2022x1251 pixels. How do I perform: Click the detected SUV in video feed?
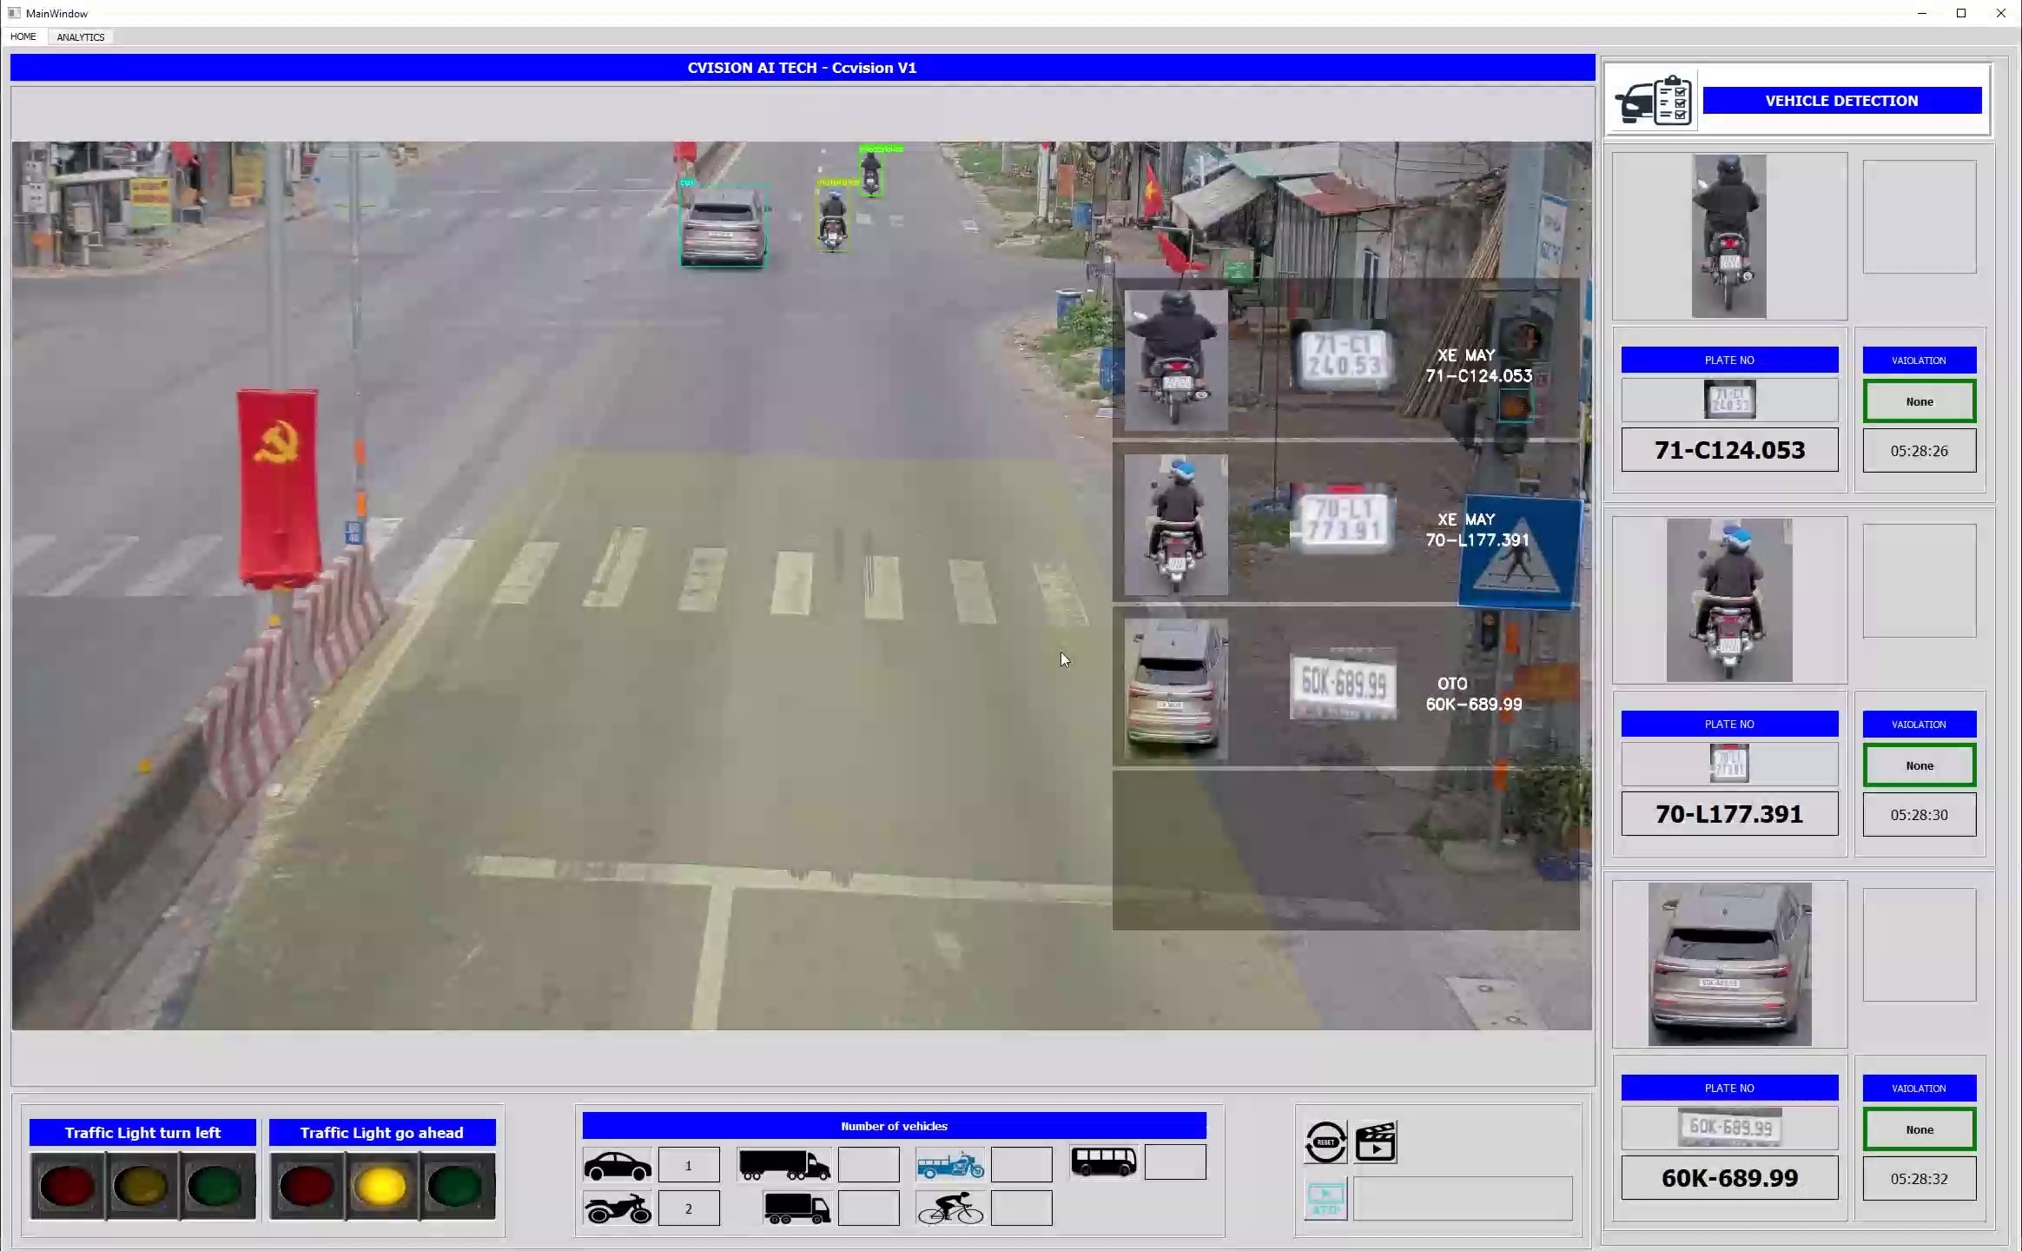point(724,226)
